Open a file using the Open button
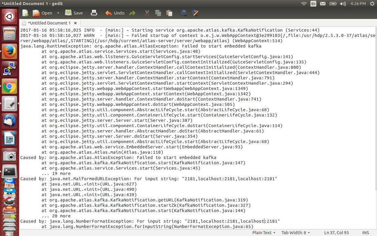377x236 pixels. (42, 13)
